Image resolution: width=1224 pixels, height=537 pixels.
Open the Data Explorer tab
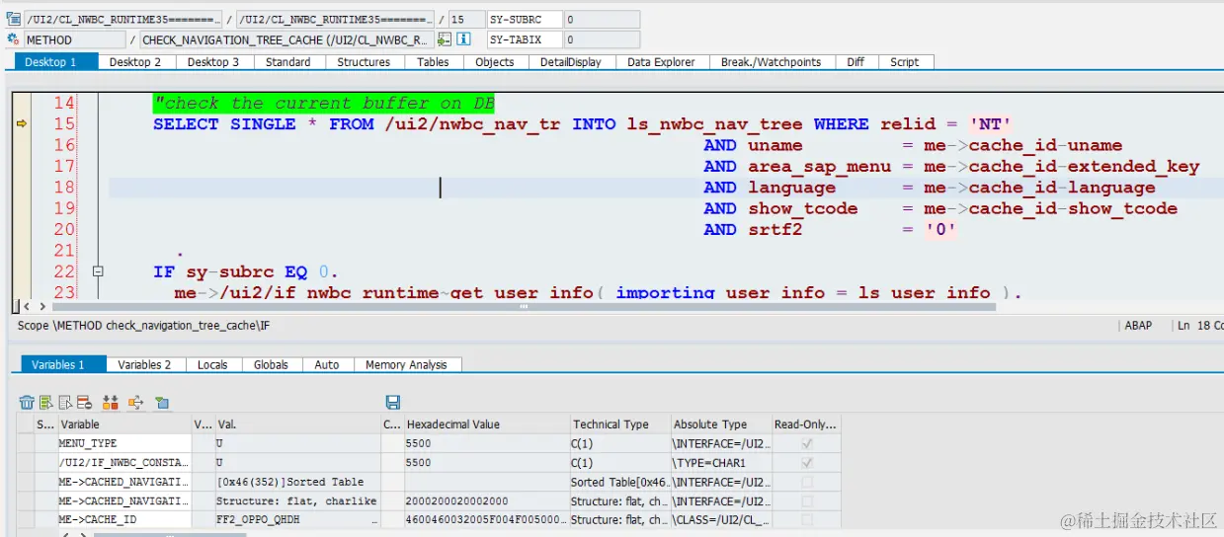point(661,61)
